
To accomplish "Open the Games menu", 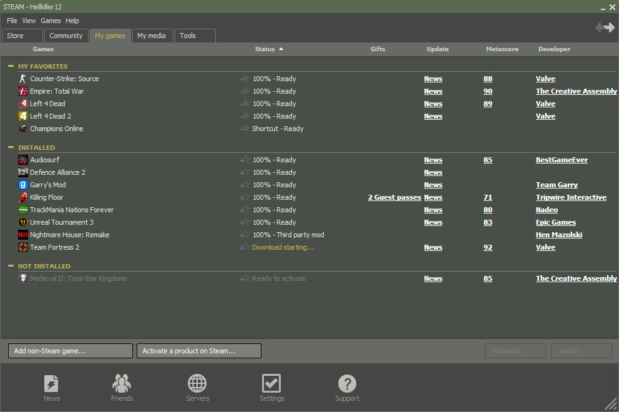I will pyautogui.click(x=51, y=21).
